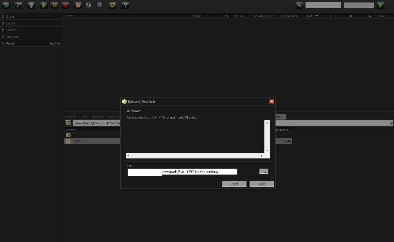Stop the torrent with the red stop icon

coord(65,5)
